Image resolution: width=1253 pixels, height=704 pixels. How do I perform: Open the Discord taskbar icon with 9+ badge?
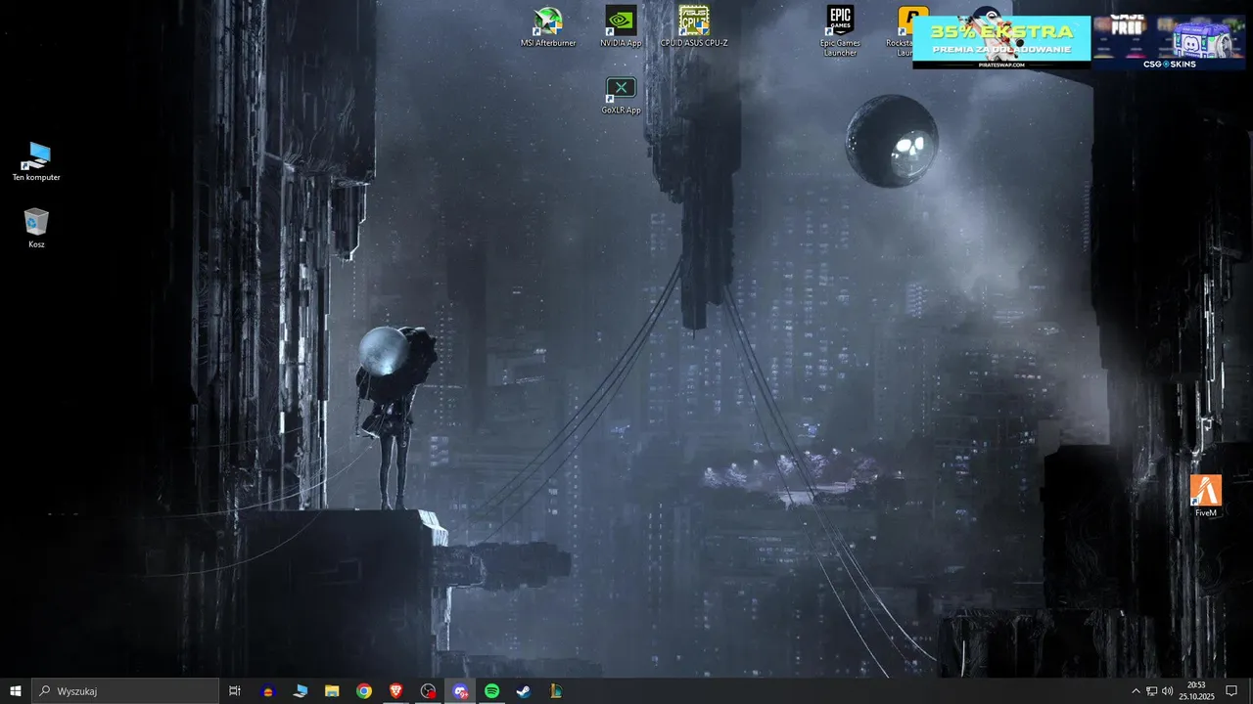(x=460, y=691)
